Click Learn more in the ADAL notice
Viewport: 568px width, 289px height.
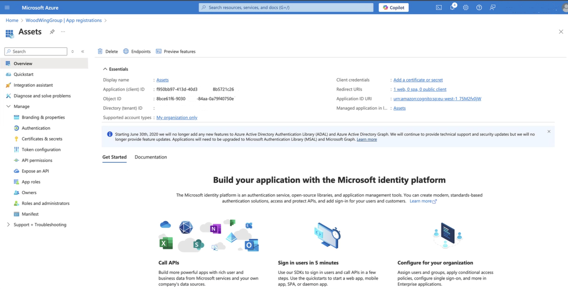pos(367,139)
